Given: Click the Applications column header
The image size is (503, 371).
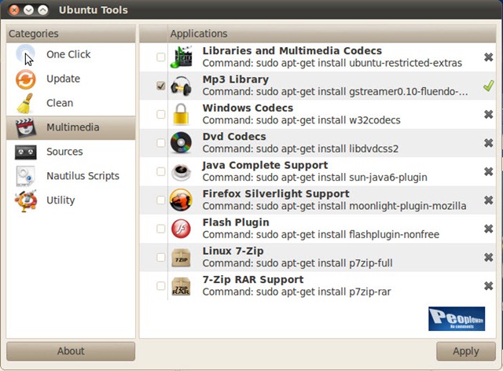Looking at the screenshot, I should (x=332, y=34).
